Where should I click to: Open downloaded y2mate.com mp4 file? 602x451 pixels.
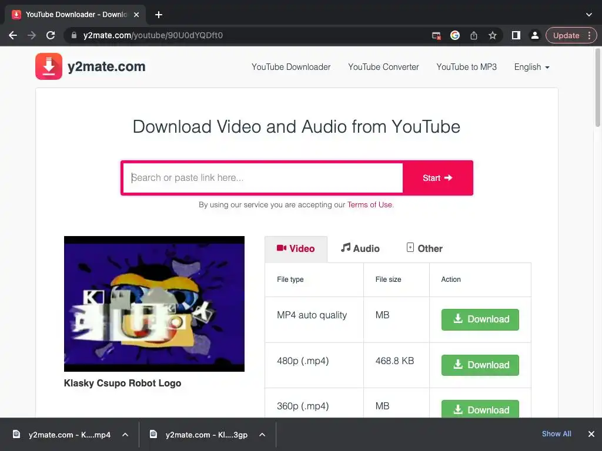tap(61, 435)
